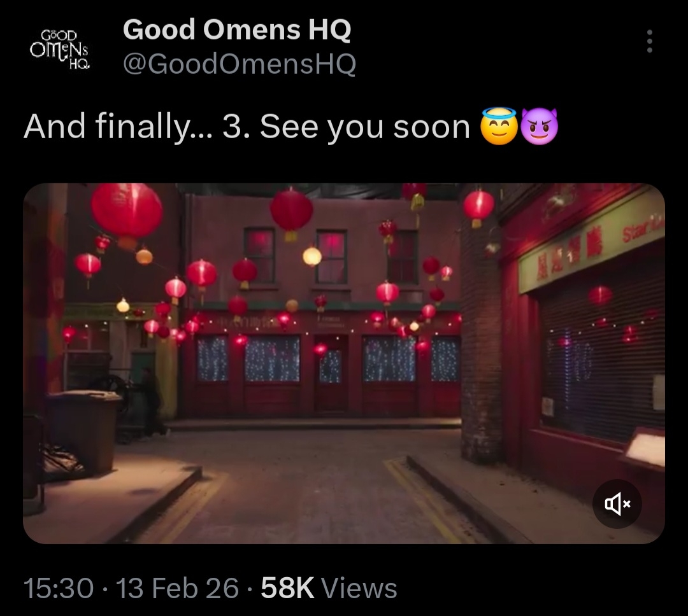View the 58K Views count details
The width and height of the screenshot is (688, 616).
[329, 588]
